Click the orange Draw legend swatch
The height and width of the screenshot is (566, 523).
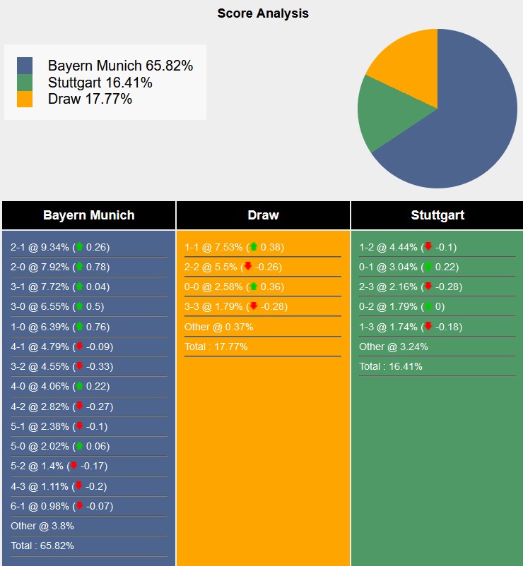(25, 99)
